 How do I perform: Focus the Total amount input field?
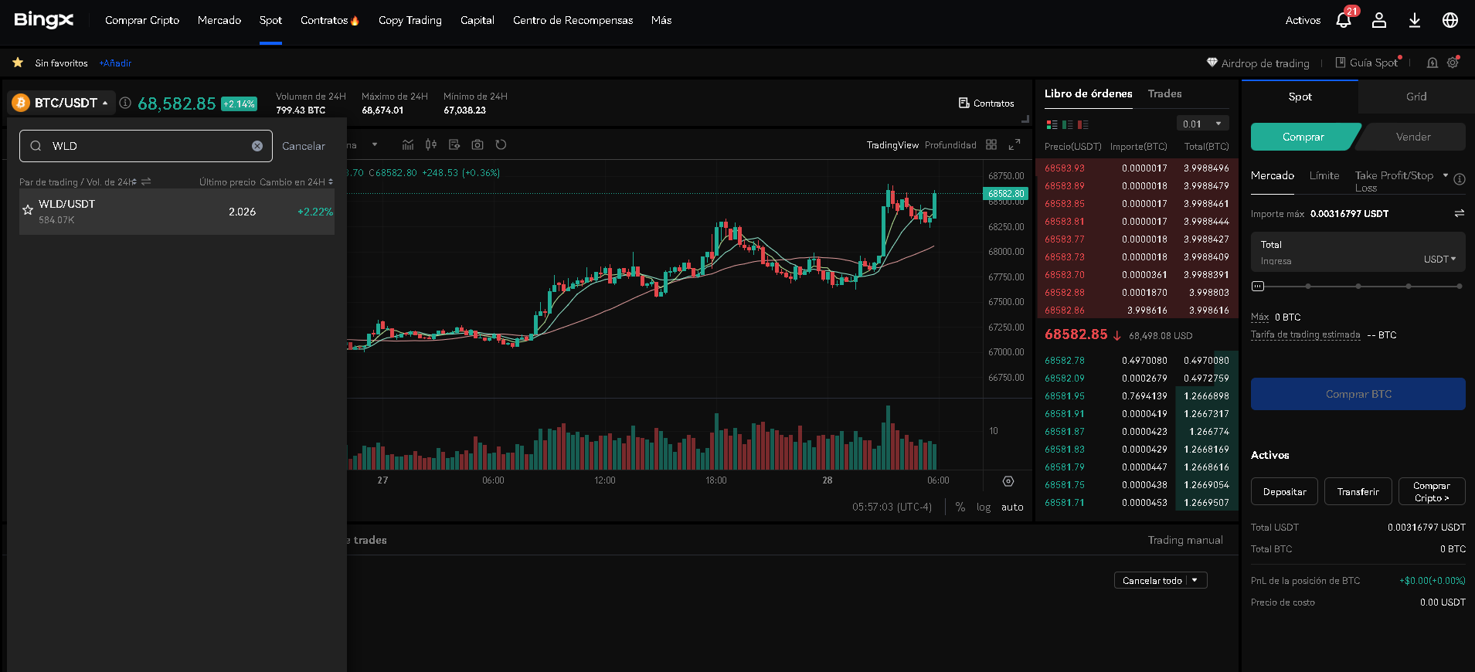pos(1358,252)
